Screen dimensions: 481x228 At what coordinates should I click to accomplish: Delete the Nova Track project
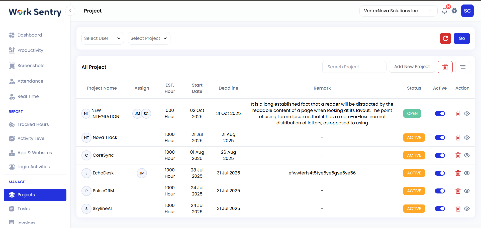tap(458, 138)
